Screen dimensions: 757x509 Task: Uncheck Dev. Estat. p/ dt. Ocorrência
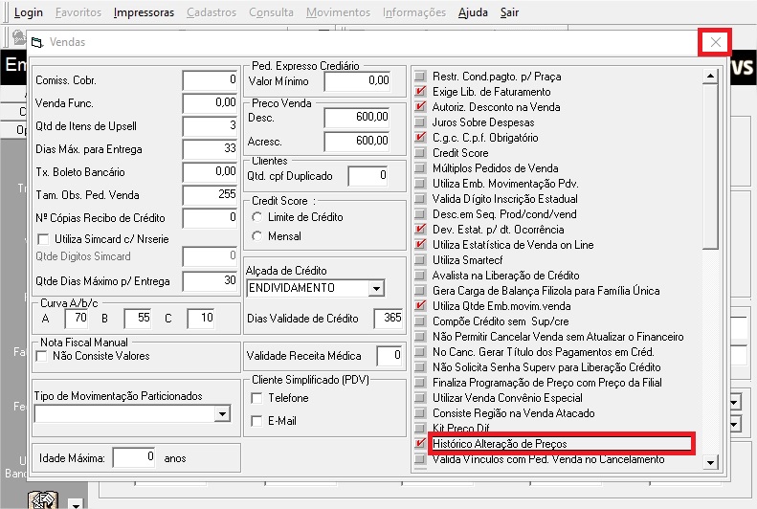tap(420, 230)
